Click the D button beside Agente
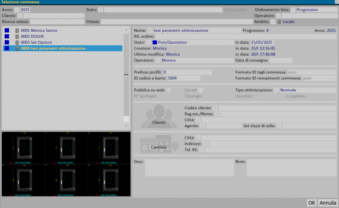 pyautogui.click(x=203, y=126)
